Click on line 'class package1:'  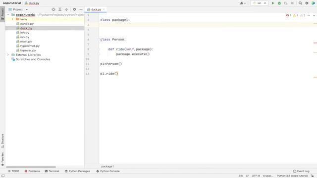click(x=115, y=20)
